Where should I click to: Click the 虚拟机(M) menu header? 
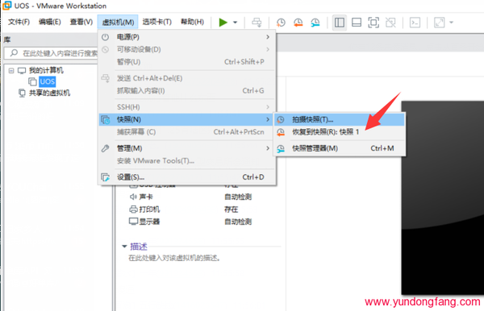(x=118, y=22)
